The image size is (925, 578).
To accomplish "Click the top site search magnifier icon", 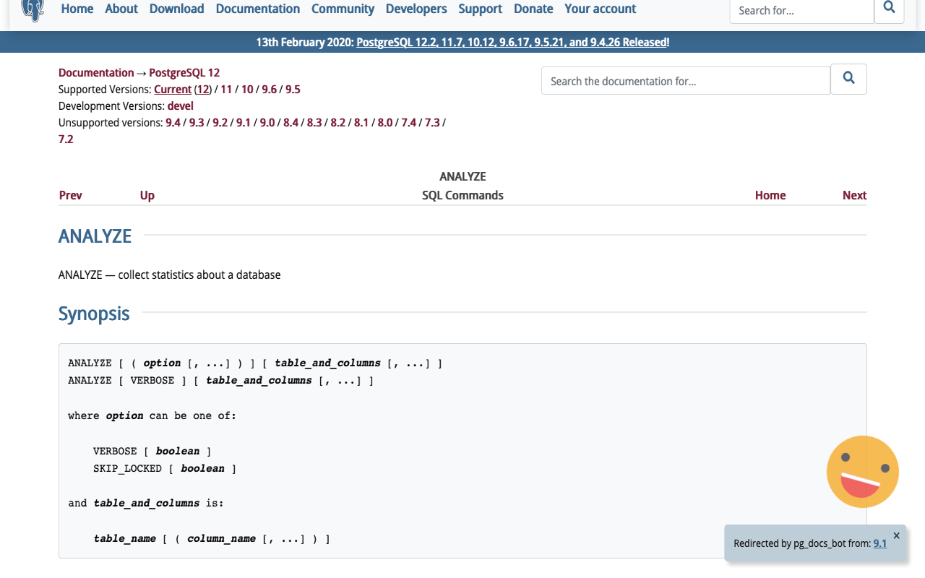I will [889, 8].
